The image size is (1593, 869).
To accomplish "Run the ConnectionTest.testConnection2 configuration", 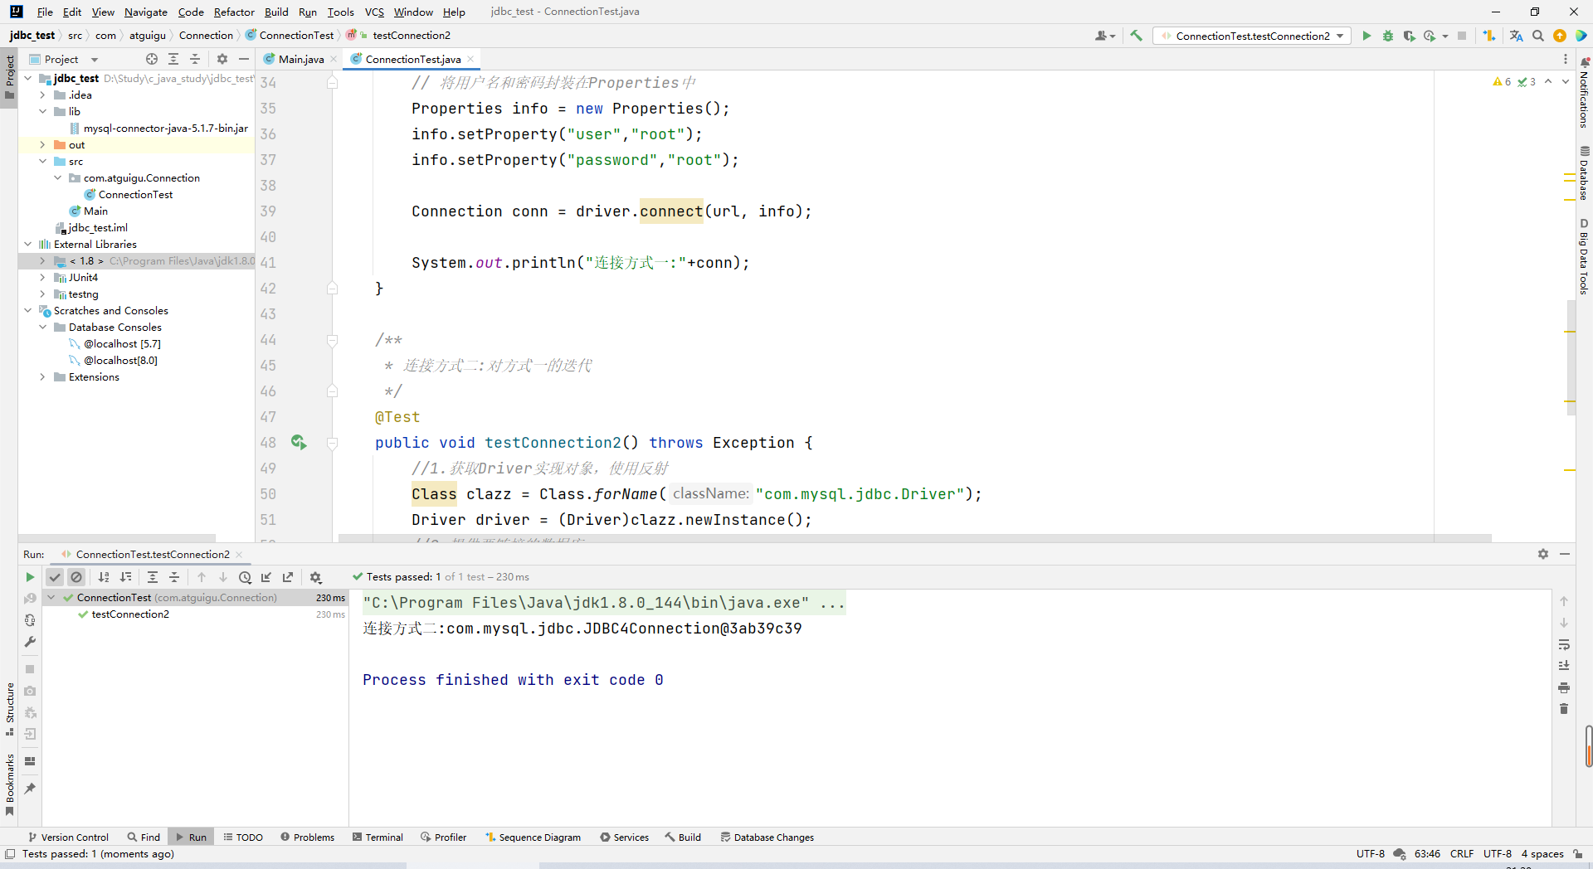I will 1366,36.
